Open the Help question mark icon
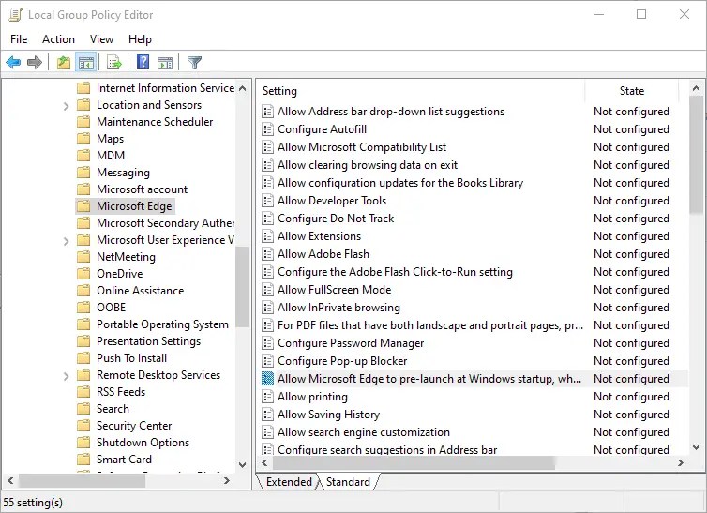The image size is (707, 513). coord(143,62)
